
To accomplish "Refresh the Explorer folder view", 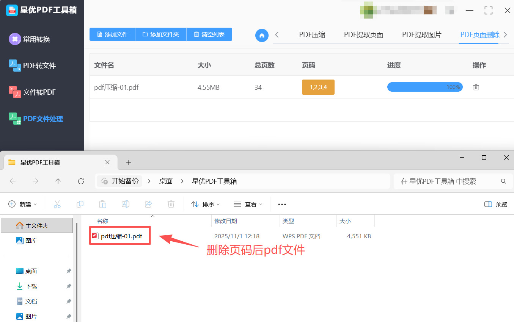I will click(x=81, y=181).
